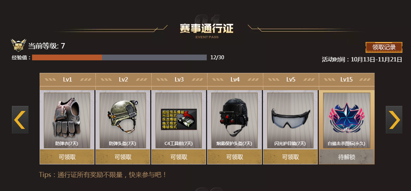The width and height of the screenshot is (411, 191).
Task: Select the Lv15 level header
Action: coord(347,79)
